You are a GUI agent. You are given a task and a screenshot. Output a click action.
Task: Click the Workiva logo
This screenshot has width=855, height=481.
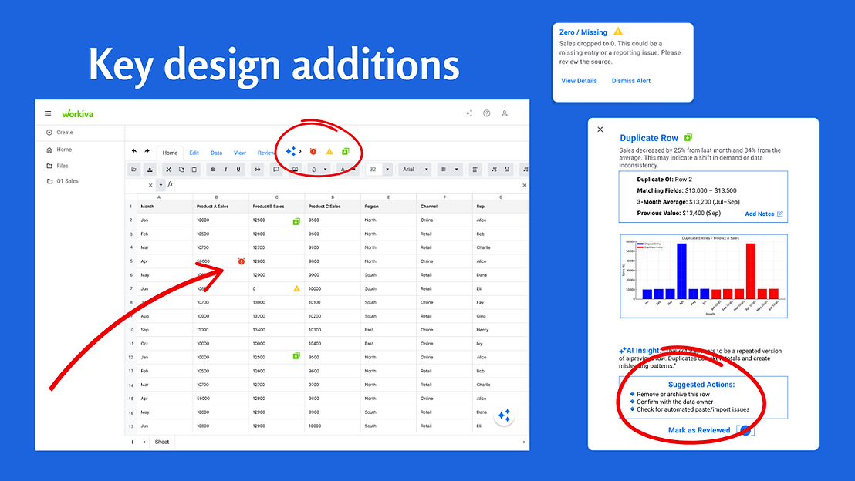[77, 114]
